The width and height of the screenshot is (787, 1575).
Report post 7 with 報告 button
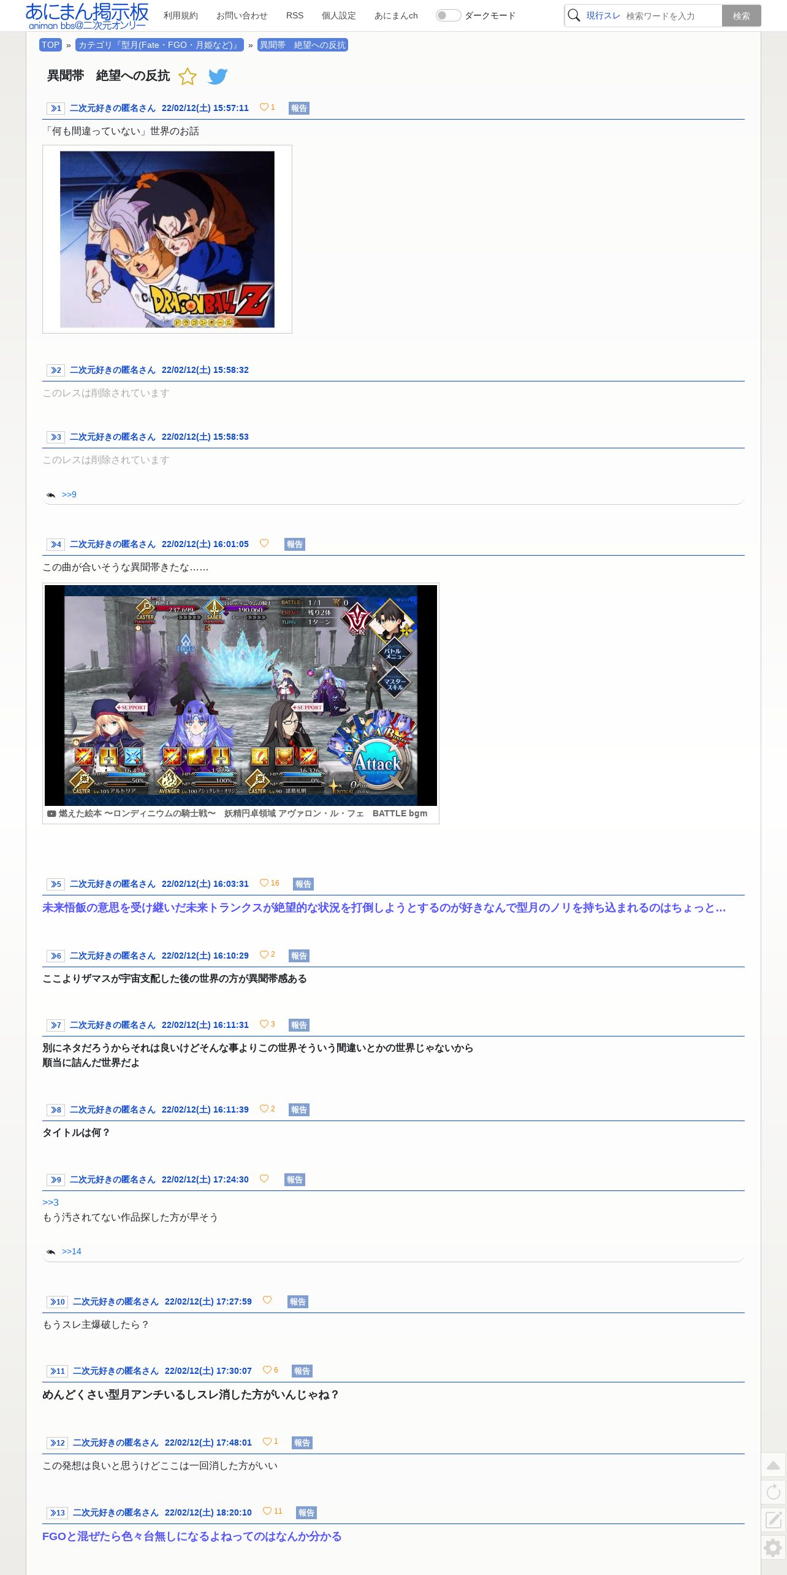click(299, 1025)
